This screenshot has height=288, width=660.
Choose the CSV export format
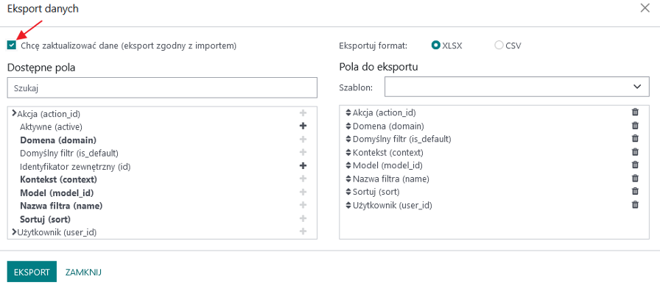(499, 46)
